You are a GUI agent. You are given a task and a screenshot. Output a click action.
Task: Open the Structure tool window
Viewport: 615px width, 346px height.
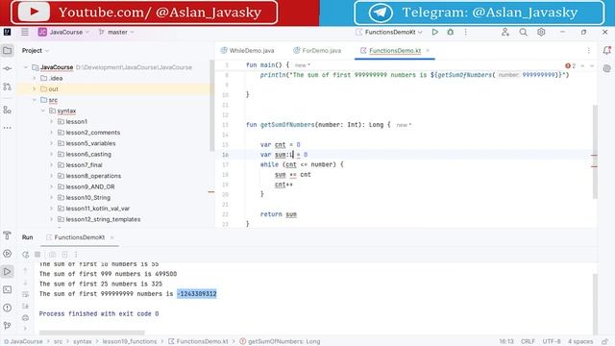(x=8, y=111)
